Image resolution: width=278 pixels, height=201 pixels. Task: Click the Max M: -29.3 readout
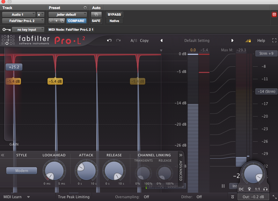tap(233, 50)
